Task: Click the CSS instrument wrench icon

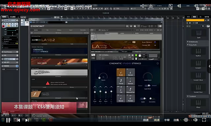Action: coord(93,55)
